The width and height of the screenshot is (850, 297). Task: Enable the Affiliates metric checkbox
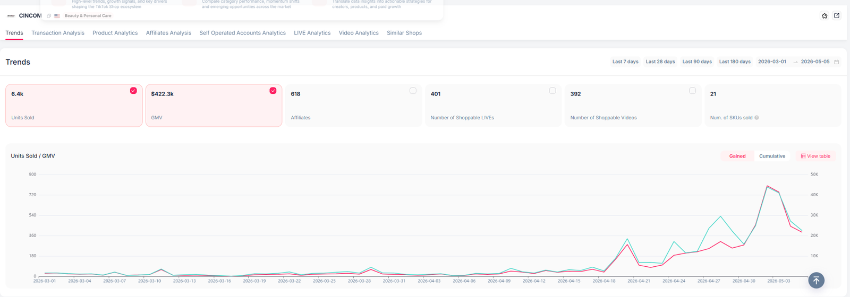pos(413,91)
